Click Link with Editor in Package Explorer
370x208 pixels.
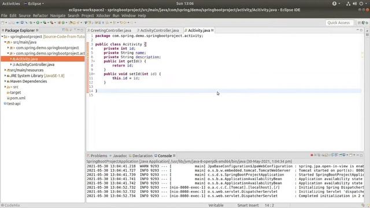[67, 30]
